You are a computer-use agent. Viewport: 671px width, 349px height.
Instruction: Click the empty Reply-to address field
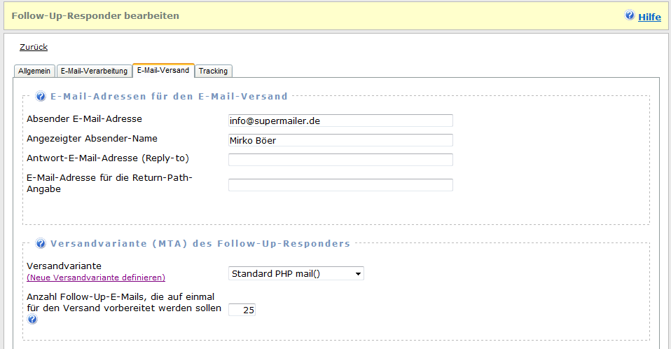[340, 160]
